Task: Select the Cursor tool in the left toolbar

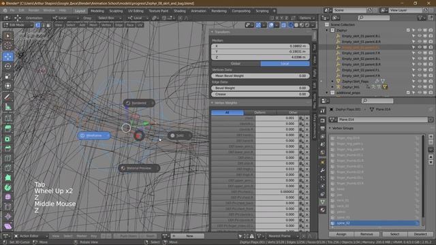Action: pyautogui.click(x=7, y=46)
